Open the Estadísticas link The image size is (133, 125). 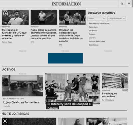coord(94,45)
